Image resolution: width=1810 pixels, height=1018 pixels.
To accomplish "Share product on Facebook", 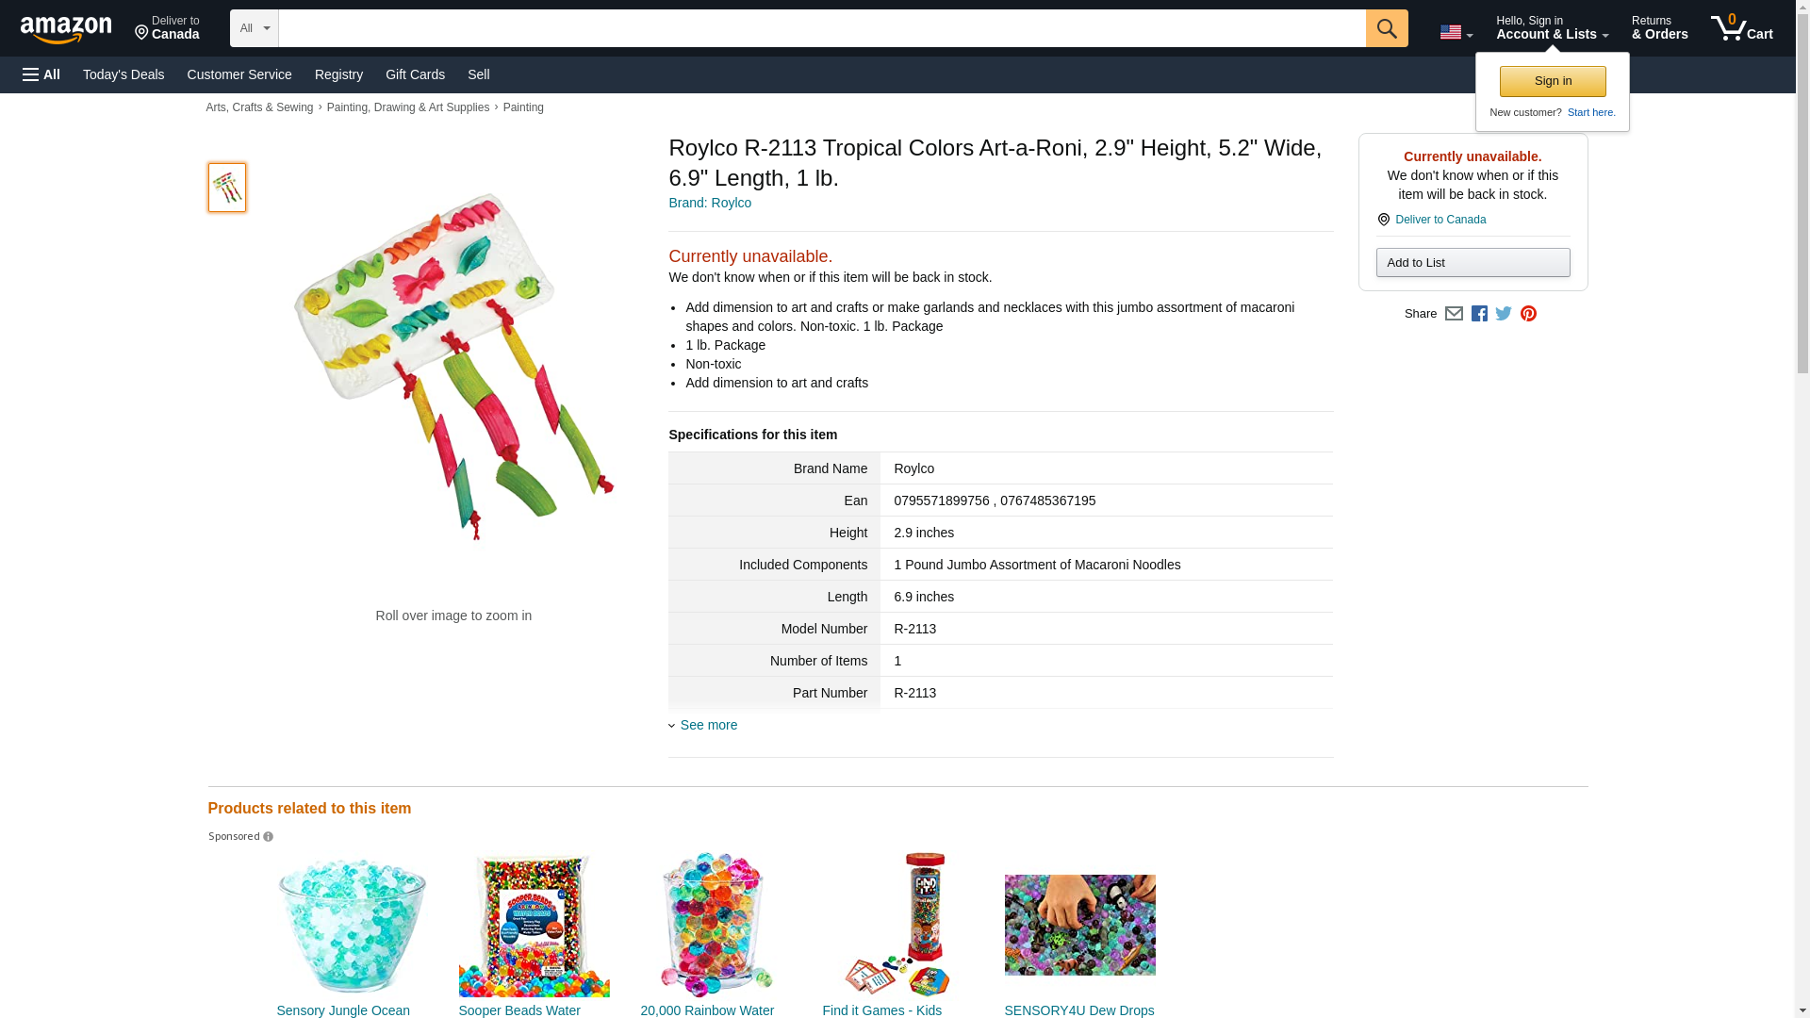I will coord(1479,314).
